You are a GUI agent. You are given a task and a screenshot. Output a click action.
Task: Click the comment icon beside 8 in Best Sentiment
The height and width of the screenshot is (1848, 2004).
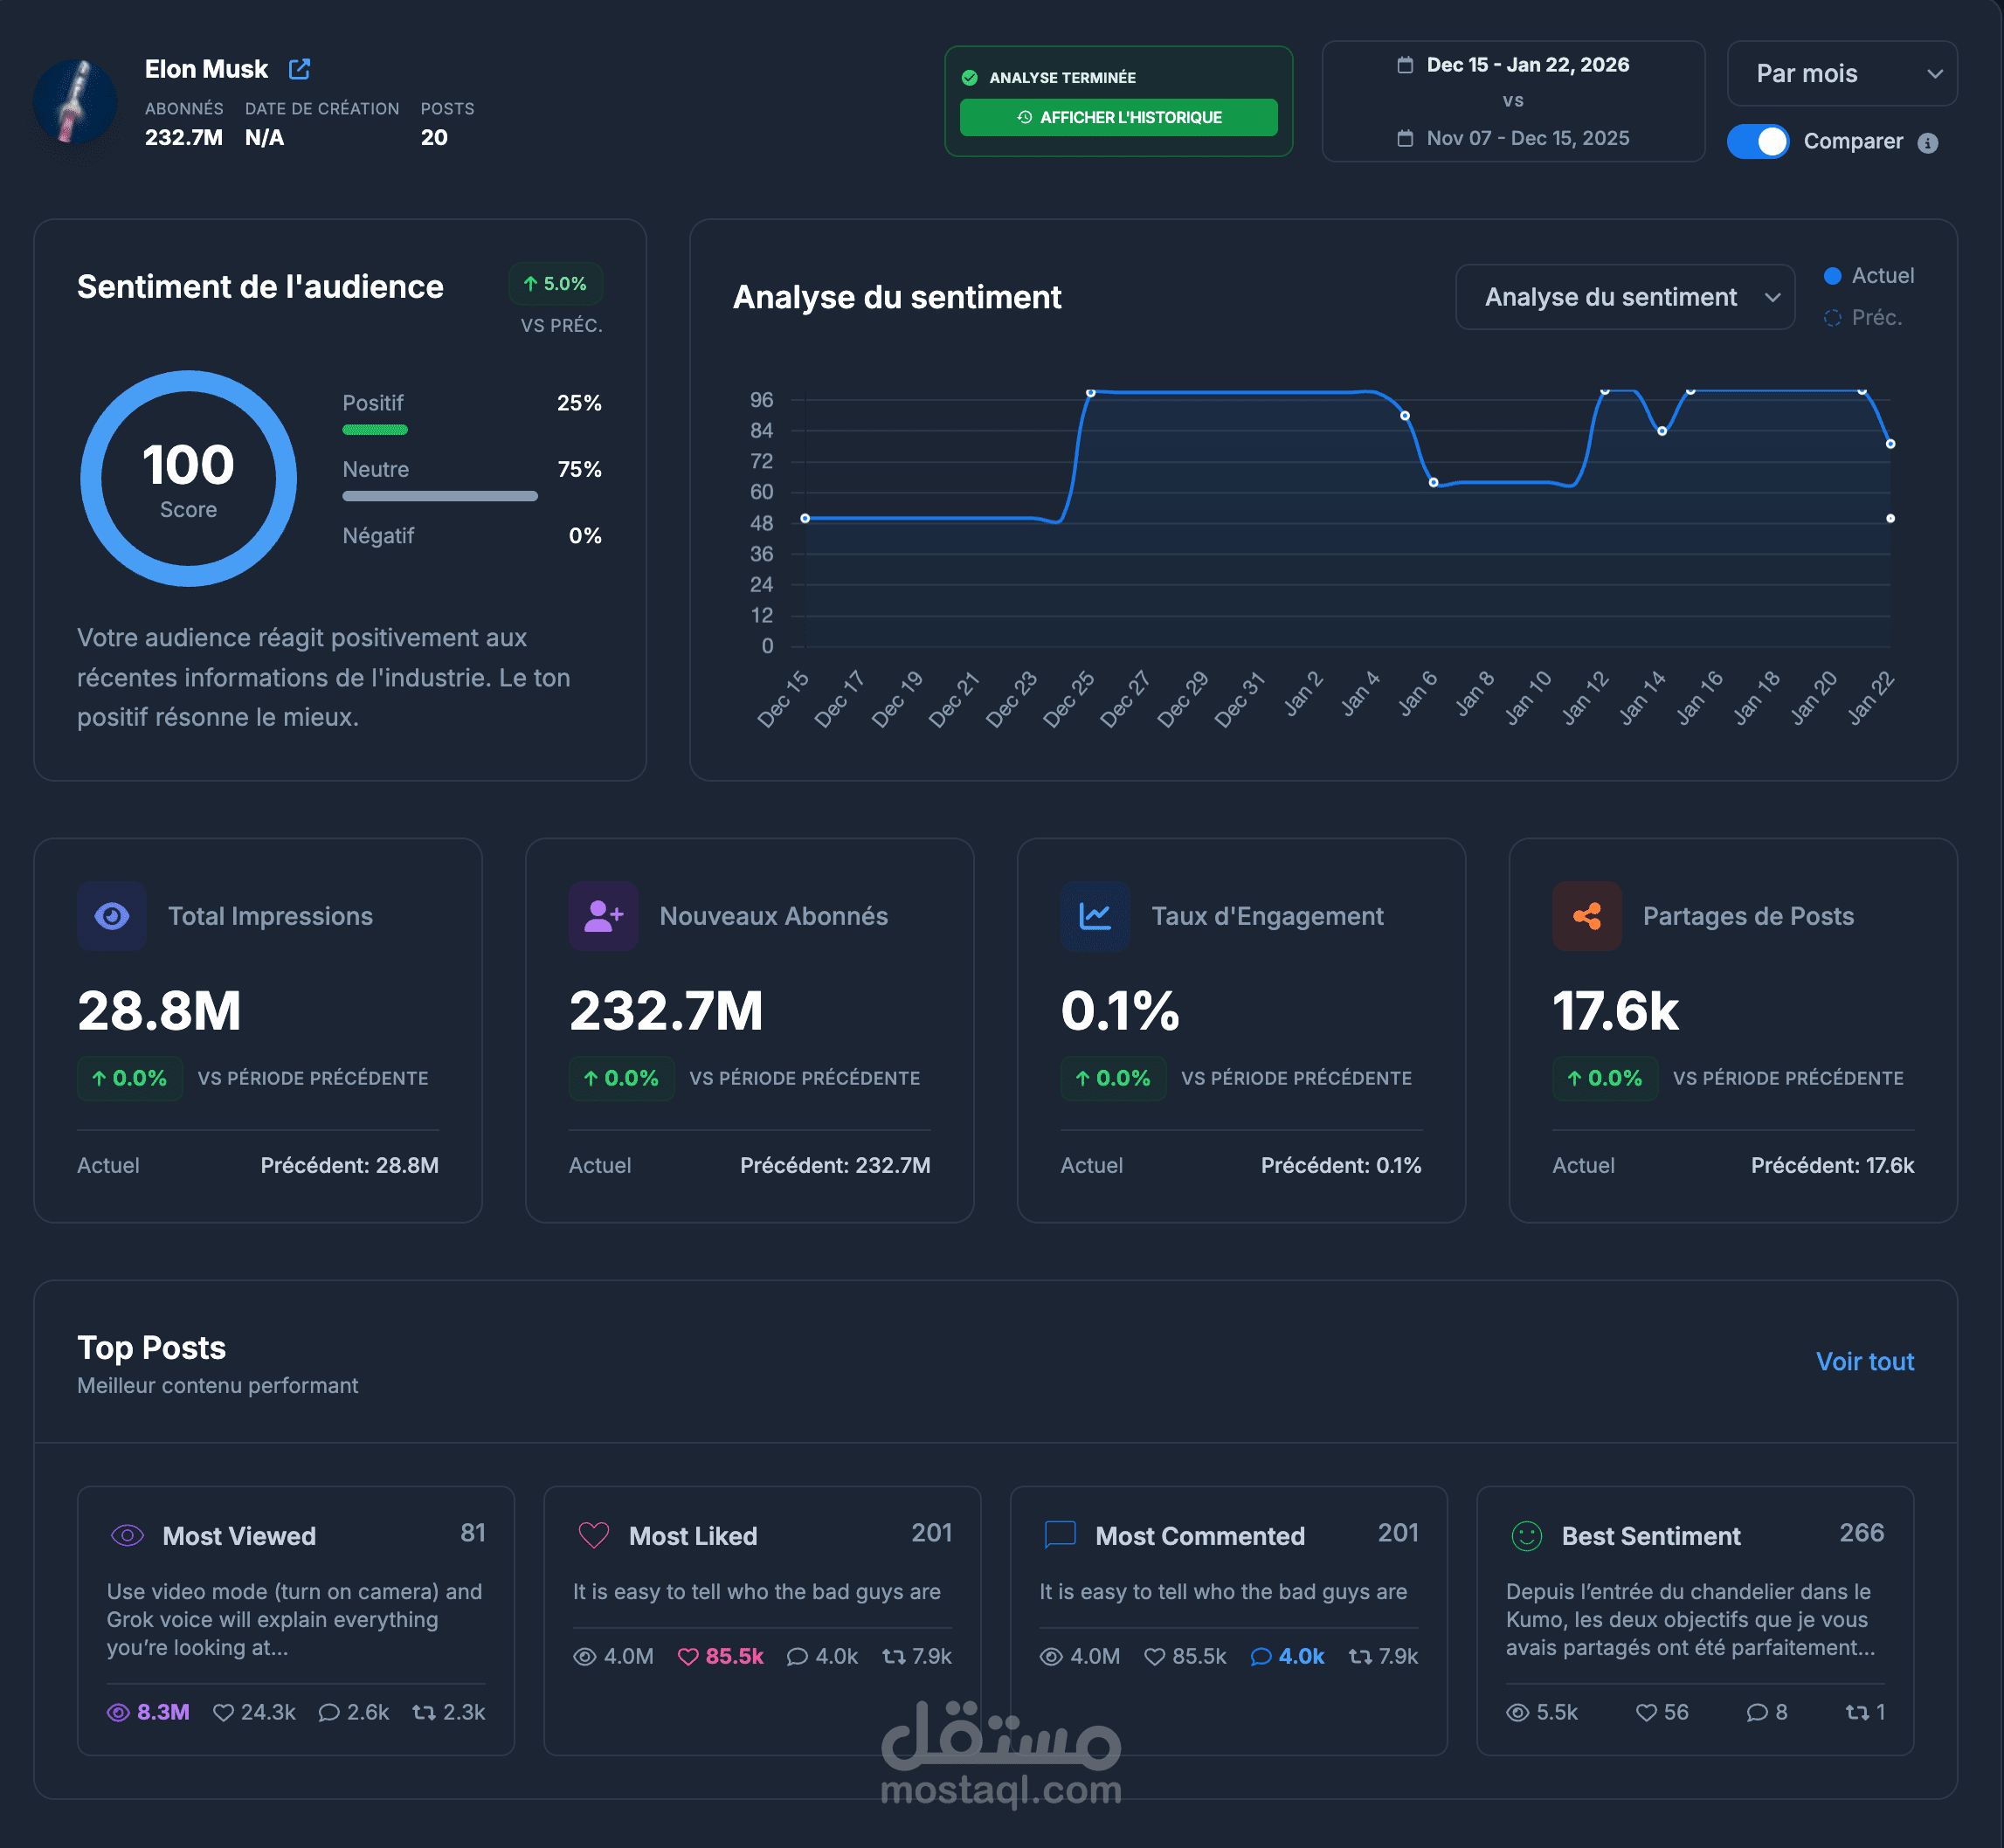1757,1712
